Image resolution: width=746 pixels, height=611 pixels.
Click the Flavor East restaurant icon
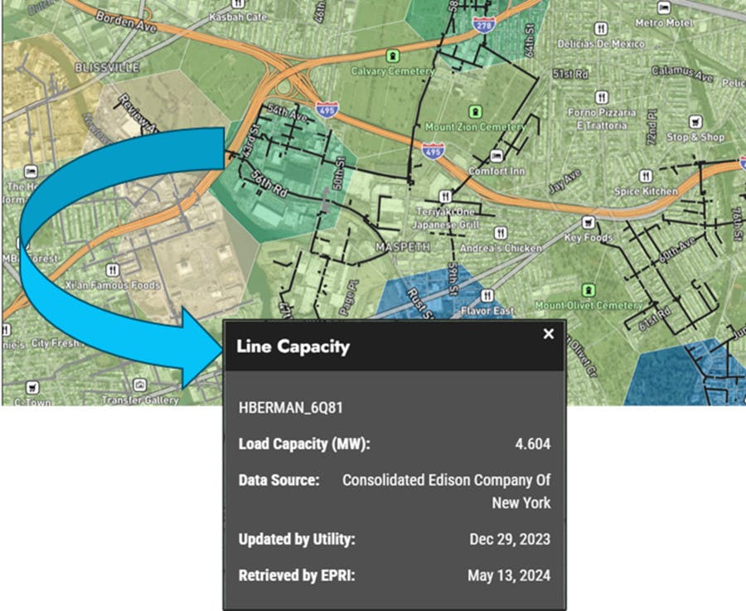point(487,295)
